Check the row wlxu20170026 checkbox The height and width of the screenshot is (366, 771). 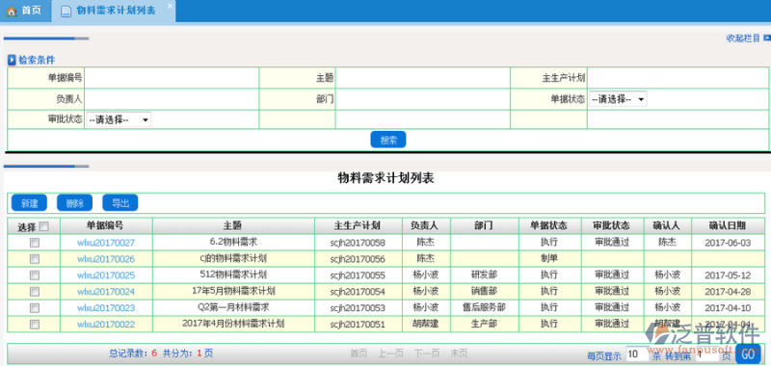[x=35, y=258]
